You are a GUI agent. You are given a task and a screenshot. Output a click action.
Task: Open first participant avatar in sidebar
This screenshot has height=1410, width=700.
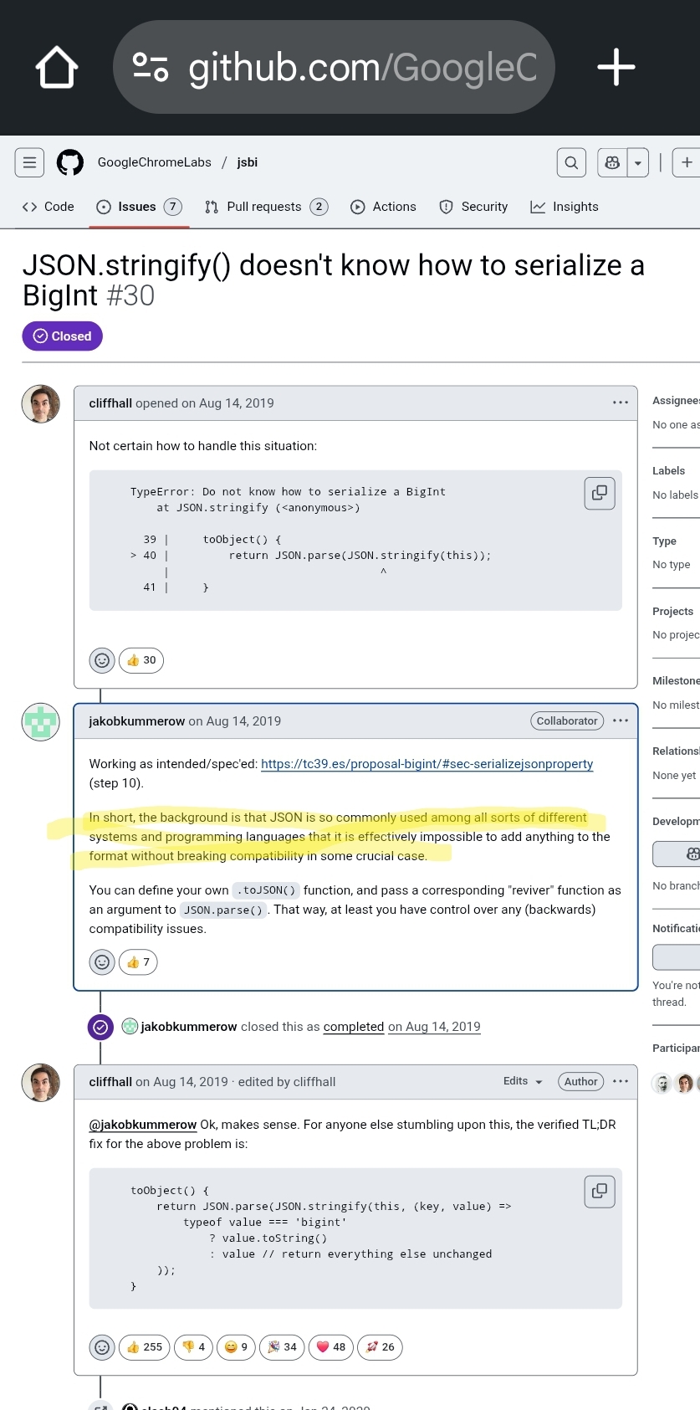662,1084
